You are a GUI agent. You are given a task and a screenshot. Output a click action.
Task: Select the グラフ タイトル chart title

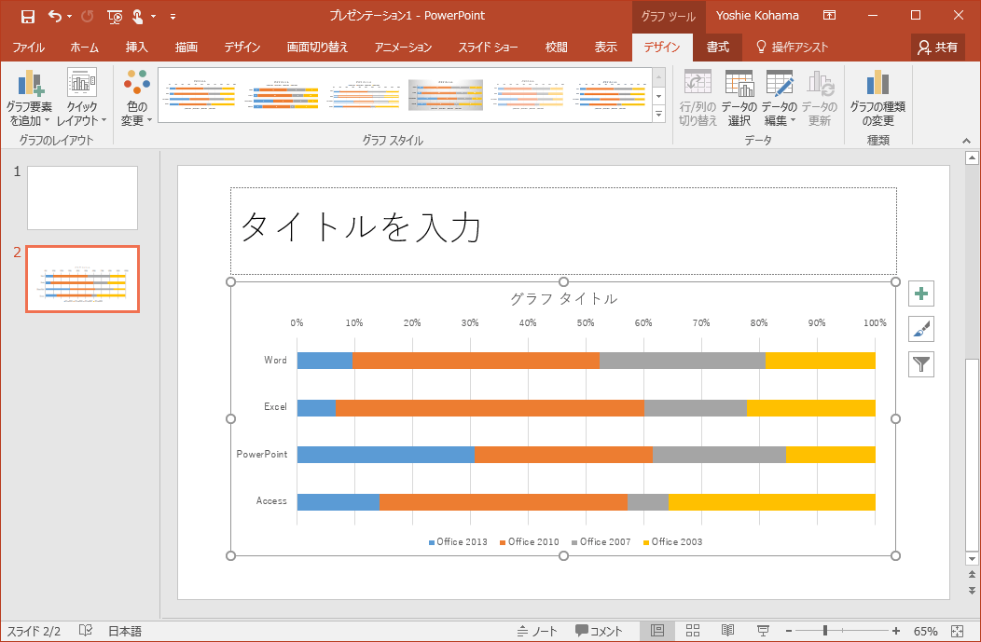[563, 299]
